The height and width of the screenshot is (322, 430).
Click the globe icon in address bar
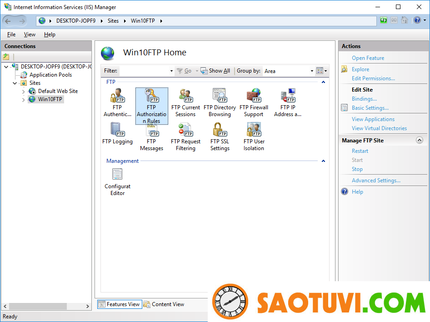pyautogui.click(x=42, y=21)
